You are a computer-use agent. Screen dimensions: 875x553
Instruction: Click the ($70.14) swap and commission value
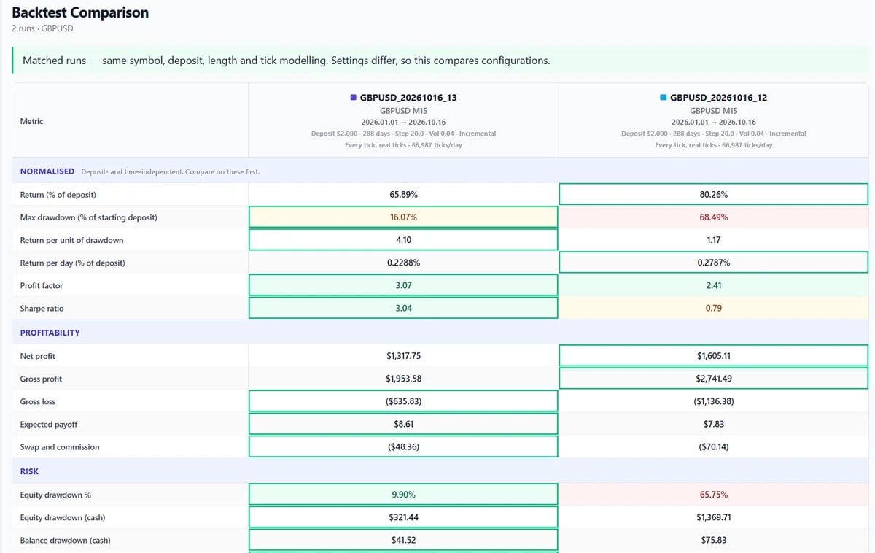coord(713,446)
